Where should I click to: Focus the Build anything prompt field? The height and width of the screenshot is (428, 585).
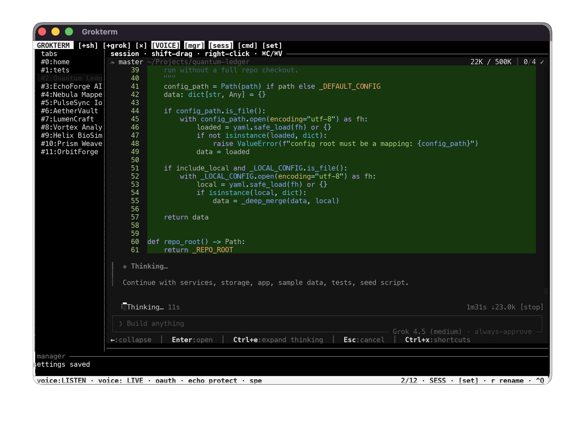pos(327,324)
